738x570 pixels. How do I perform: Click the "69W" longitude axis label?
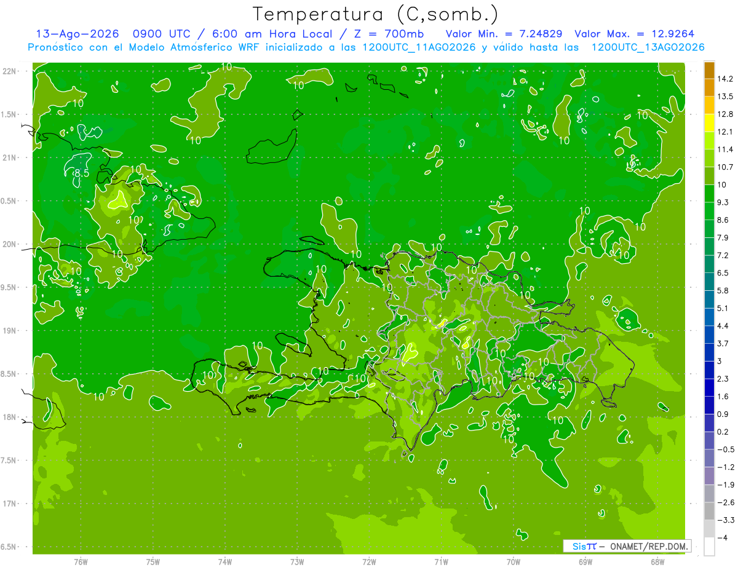tap(585, 561)
